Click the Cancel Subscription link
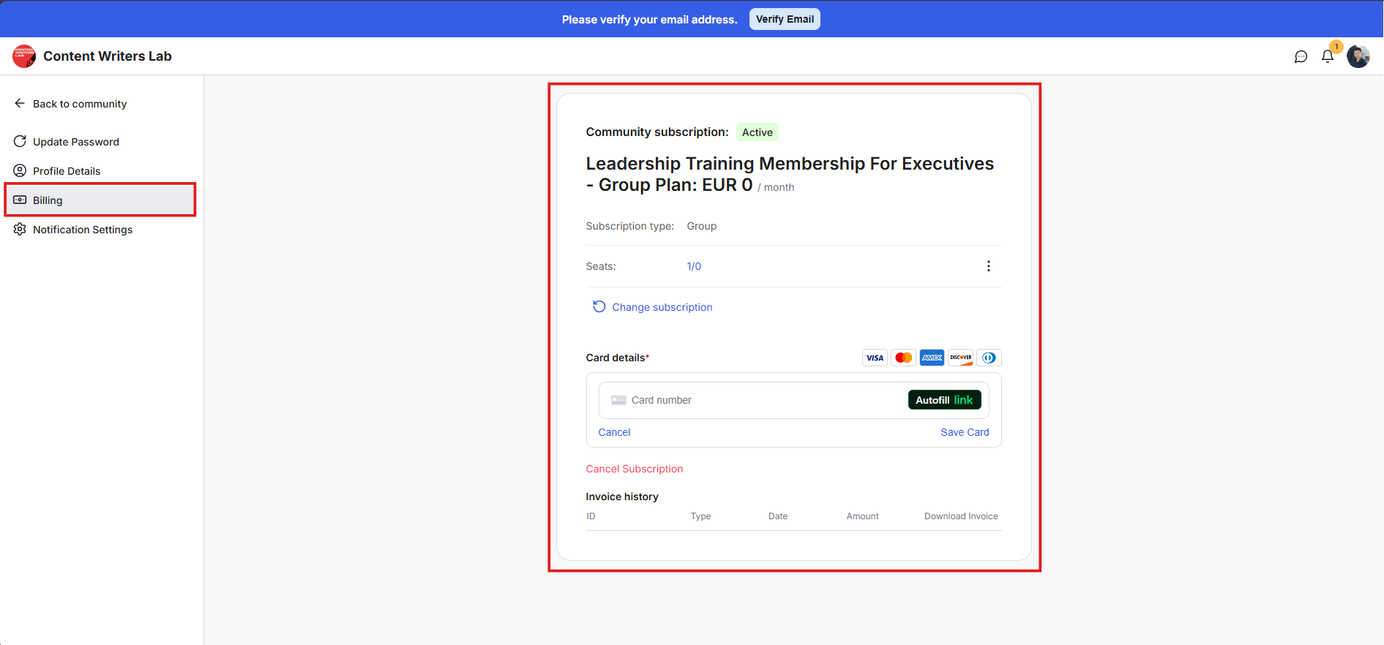The width and height of the screenshot is (1384, 645). pos(635,469)
